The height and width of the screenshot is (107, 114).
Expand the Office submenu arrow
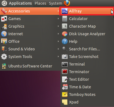click(58, 41)
